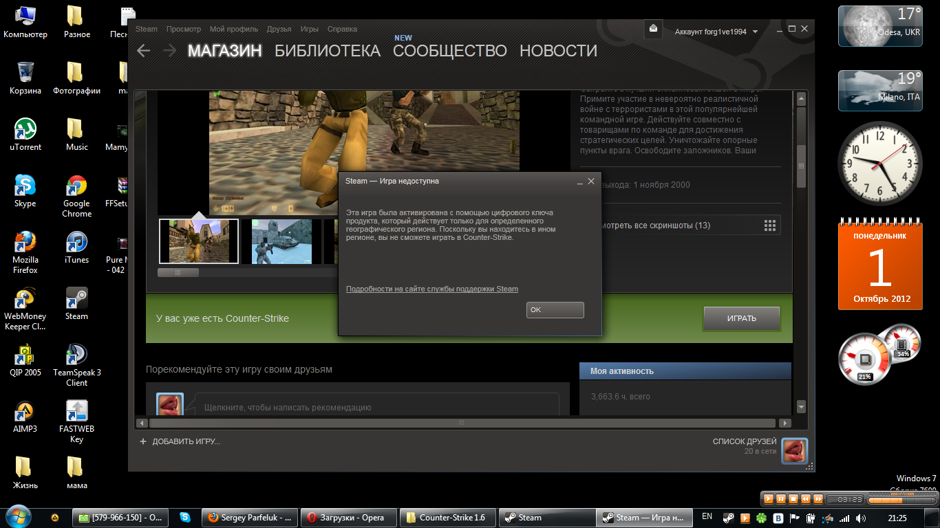
Task: Click СПИСОК ДРУЗЕЙ label
Action: [x=745, y=441]
